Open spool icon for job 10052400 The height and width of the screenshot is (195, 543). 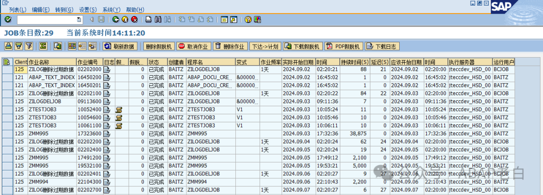click(119, 110)
